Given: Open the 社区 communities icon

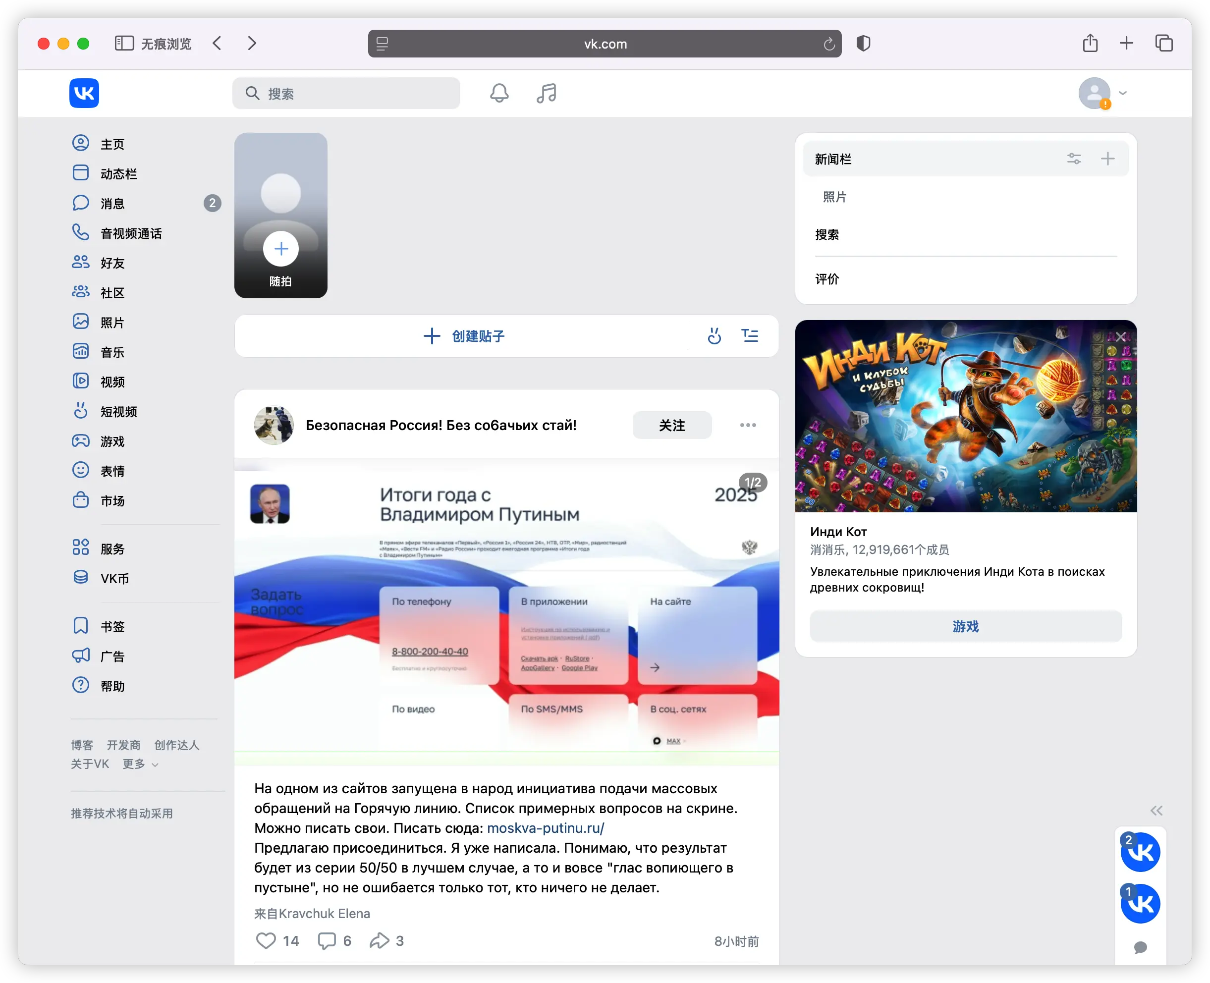Looking at the screenshot, I should [82, 292].
